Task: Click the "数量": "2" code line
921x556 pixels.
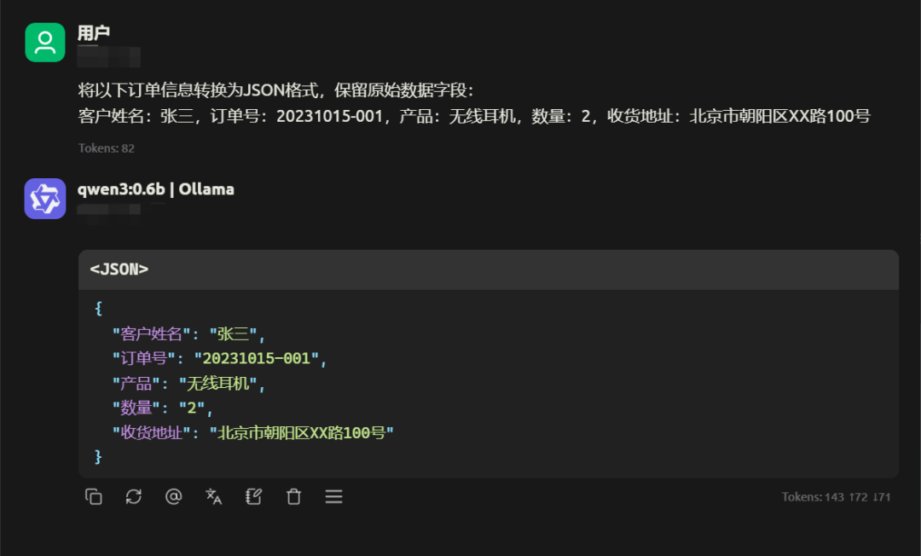Action: [162, 408]
